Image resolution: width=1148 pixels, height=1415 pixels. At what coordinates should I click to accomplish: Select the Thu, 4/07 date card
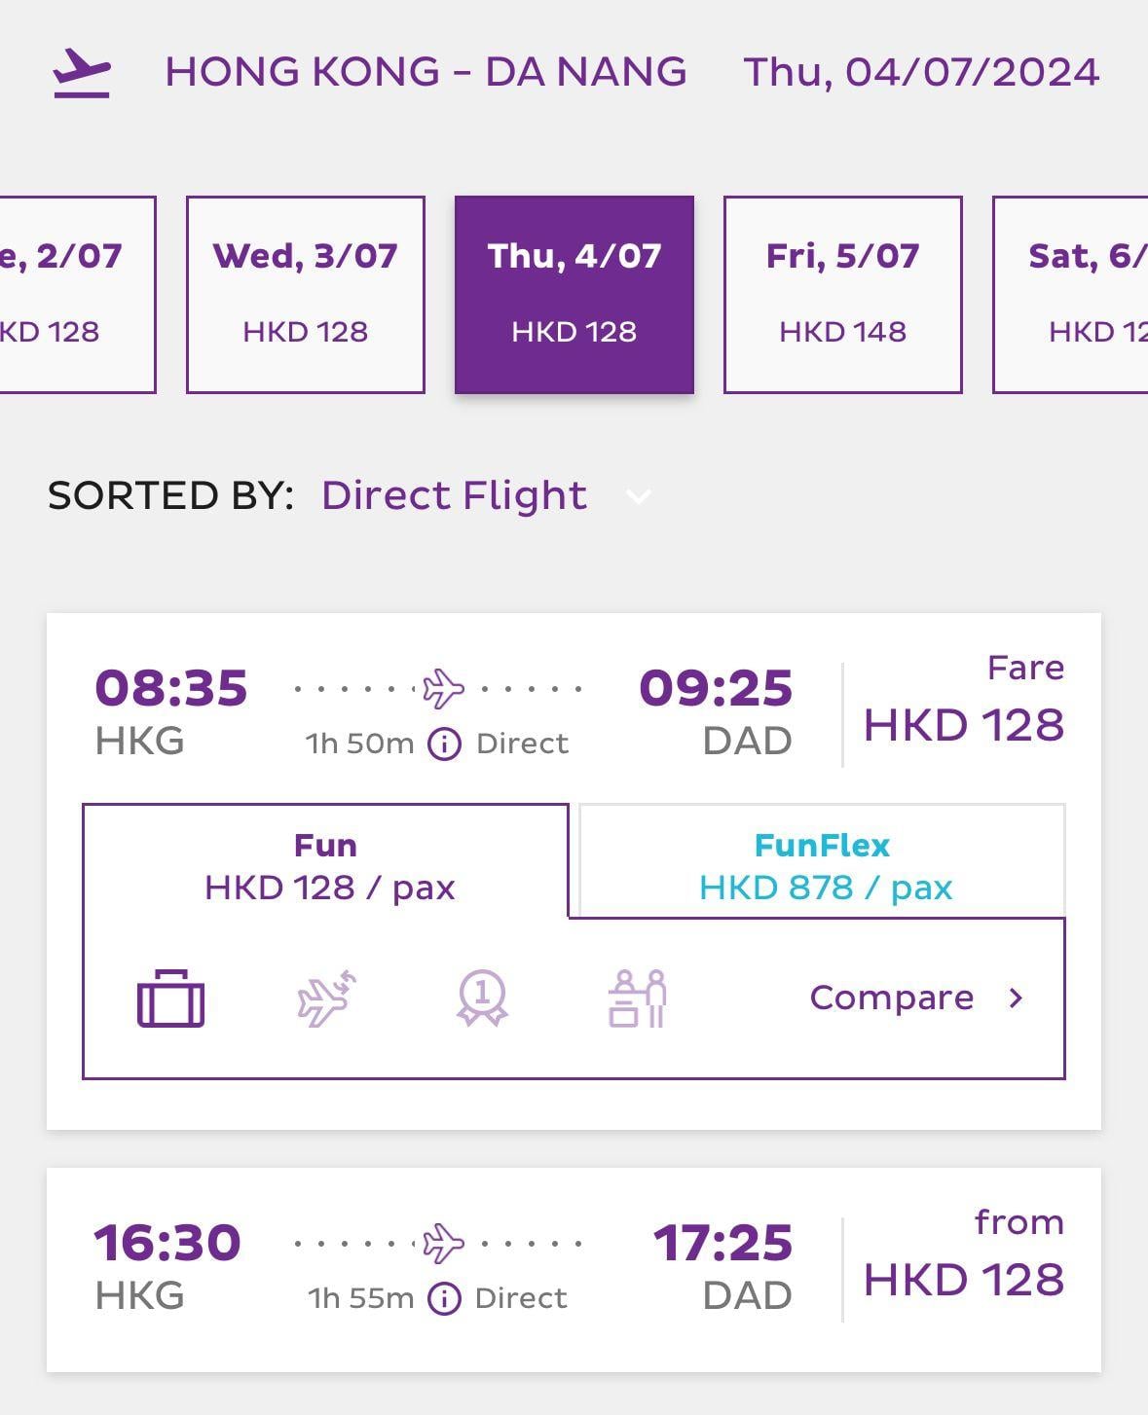coord(574,294)
